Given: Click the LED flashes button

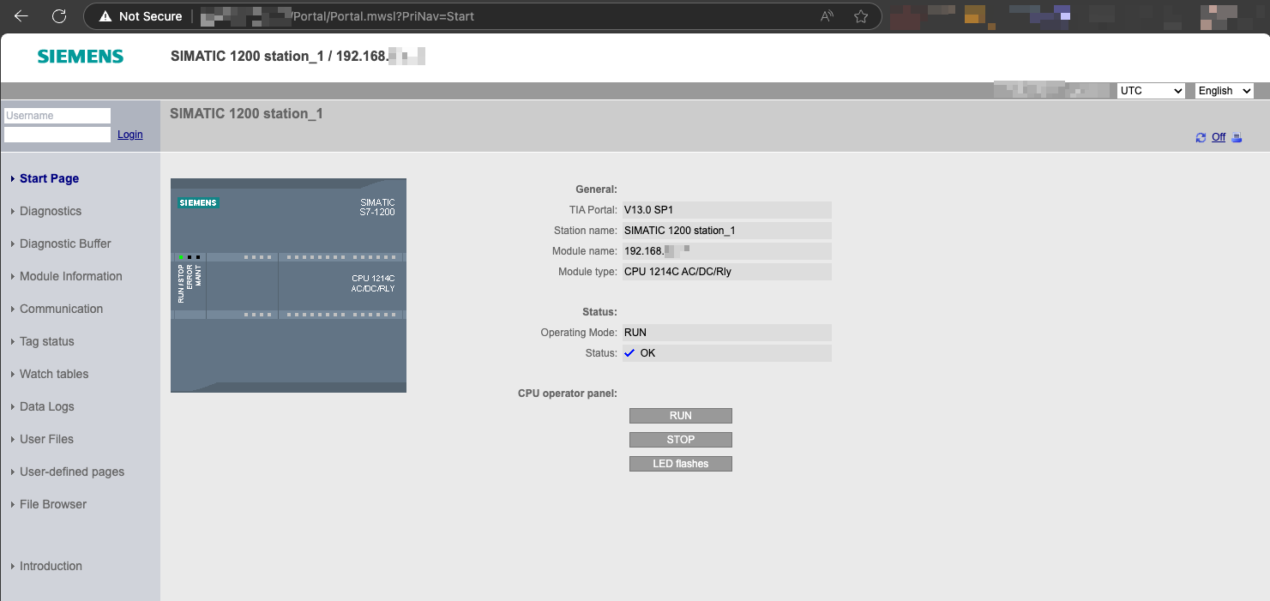Looking at the screenshot, I should [681, 464].
